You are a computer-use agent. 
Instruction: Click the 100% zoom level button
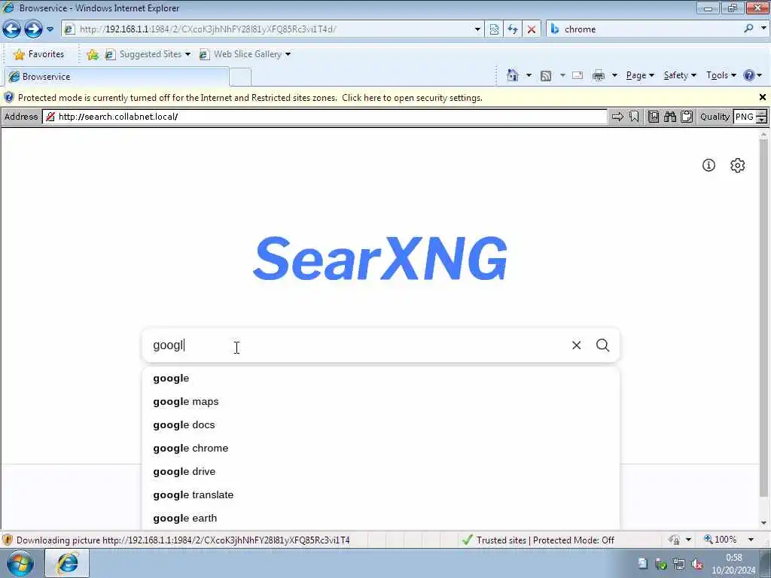[x=721, y=540]
